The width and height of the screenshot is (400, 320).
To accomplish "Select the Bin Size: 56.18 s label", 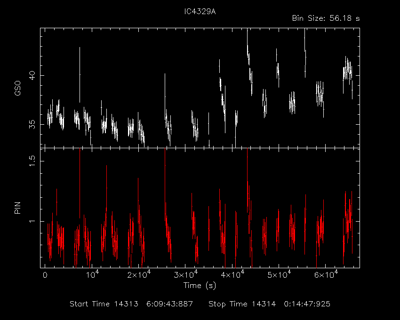I will pos(326,18).
